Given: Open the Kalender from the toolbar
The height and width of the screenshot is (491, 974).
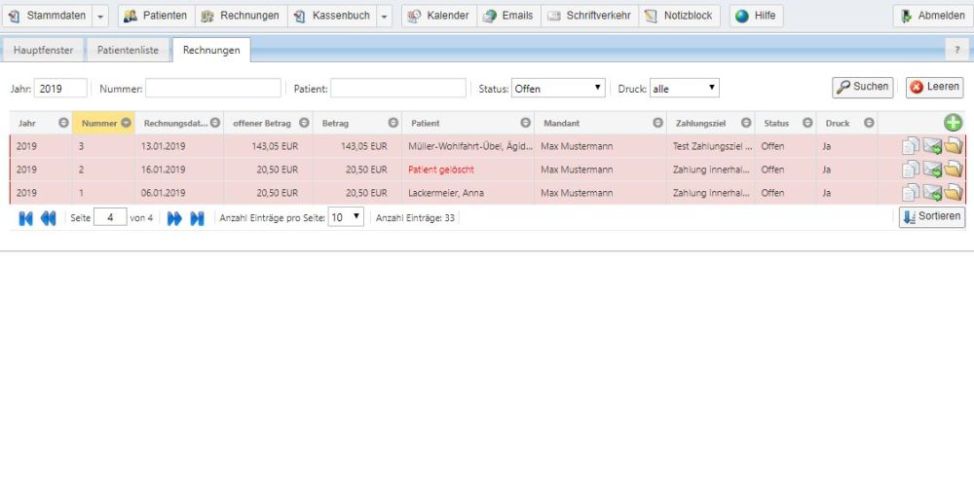Looking at the screenshot, I should pos(439,16).
